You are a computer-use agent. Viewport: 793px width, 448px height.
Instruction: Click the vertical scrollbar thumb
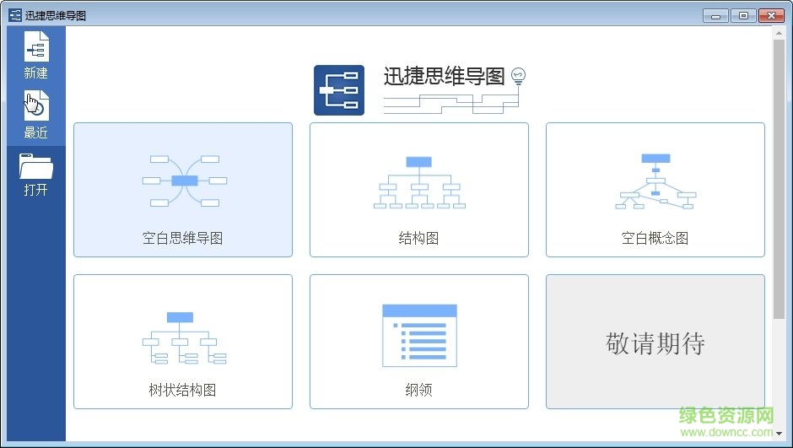[x=779, y=179]
